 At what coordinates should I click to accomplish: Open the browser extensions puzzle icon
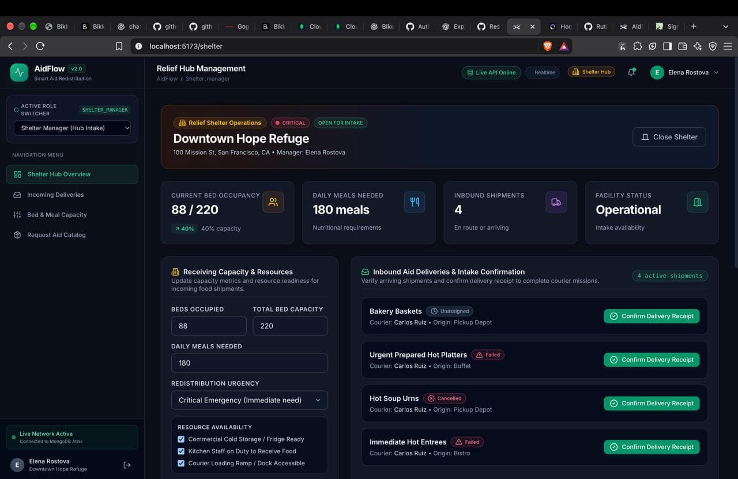[637, 46]
